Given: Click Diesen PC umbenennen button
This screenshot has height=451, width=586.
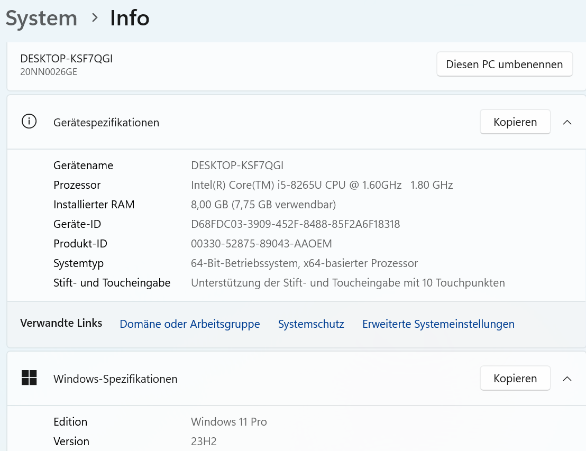Looking at the screenshot, I should (505, 65).
